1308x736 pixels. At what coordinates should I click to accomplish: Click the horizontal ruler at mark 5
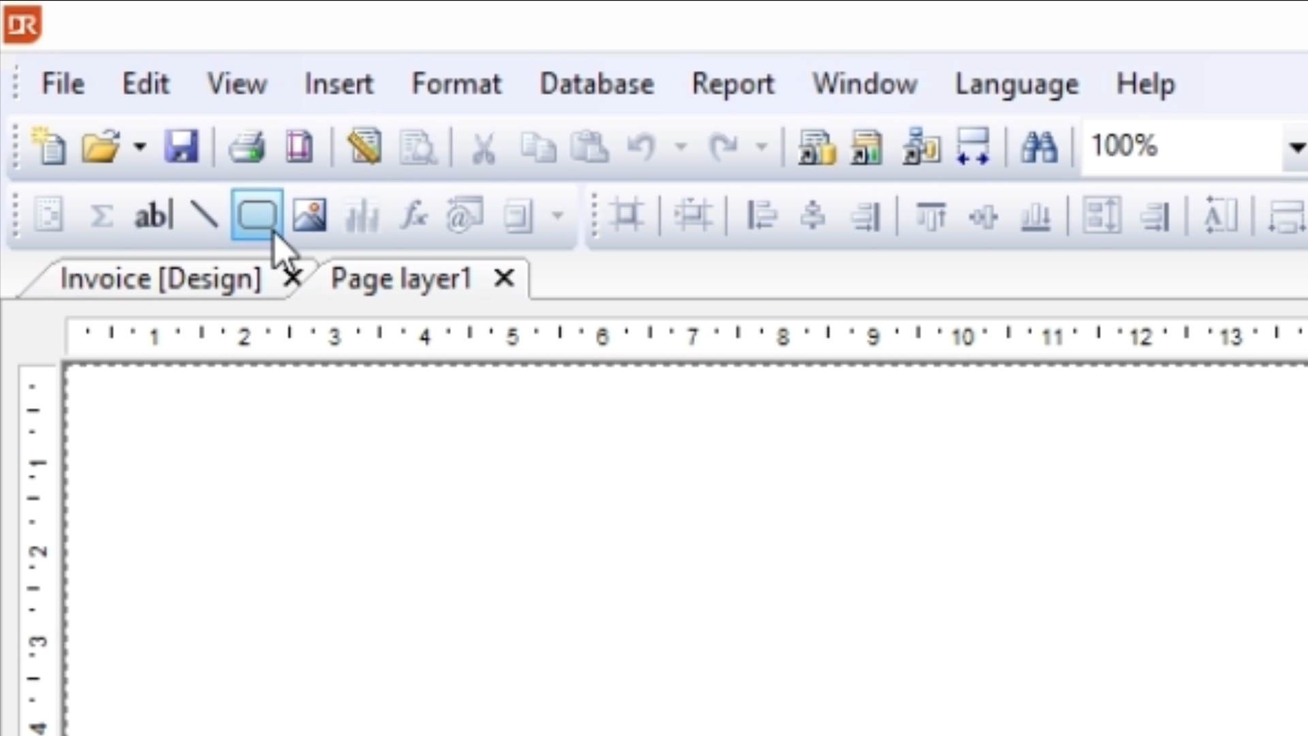tap(512, 336)
